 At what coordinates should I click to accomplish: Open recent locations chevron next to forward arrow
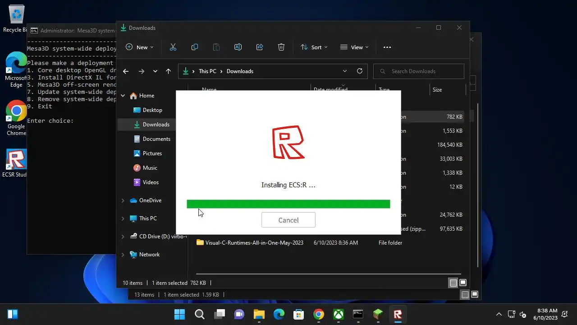coord(155,71)
